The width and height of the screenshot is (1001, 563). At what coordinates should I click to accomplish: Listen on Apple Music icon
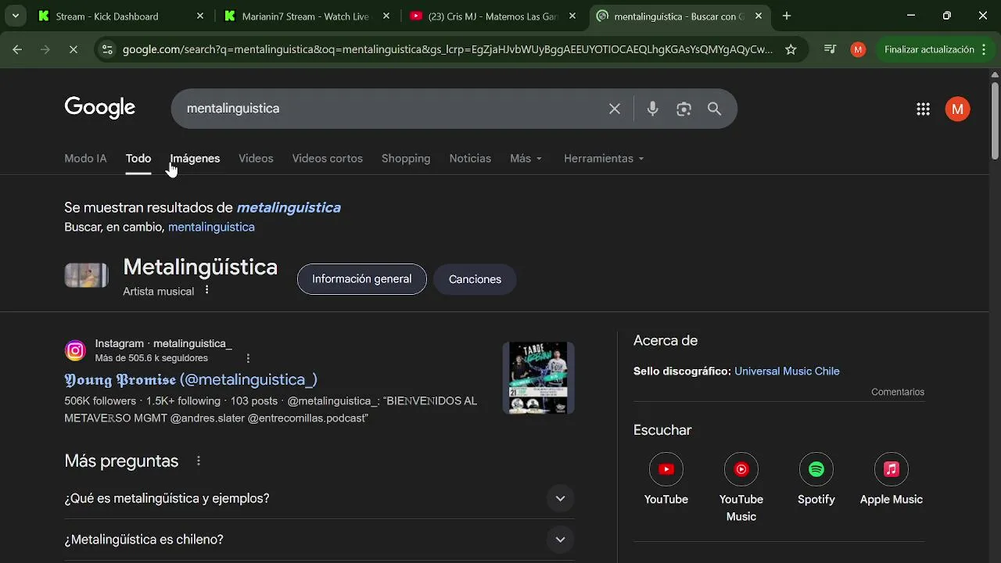tap(892, 469)
